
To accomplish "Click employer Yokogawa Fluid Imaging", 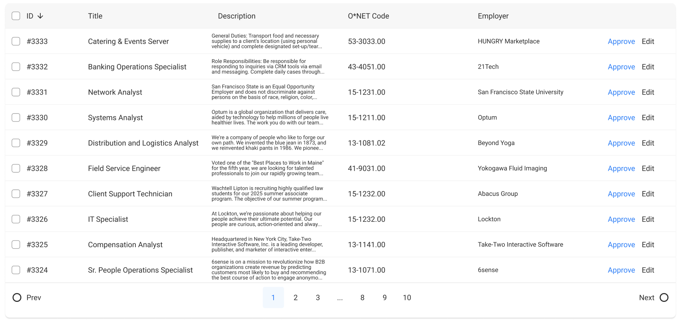I will tap(512, 169).
